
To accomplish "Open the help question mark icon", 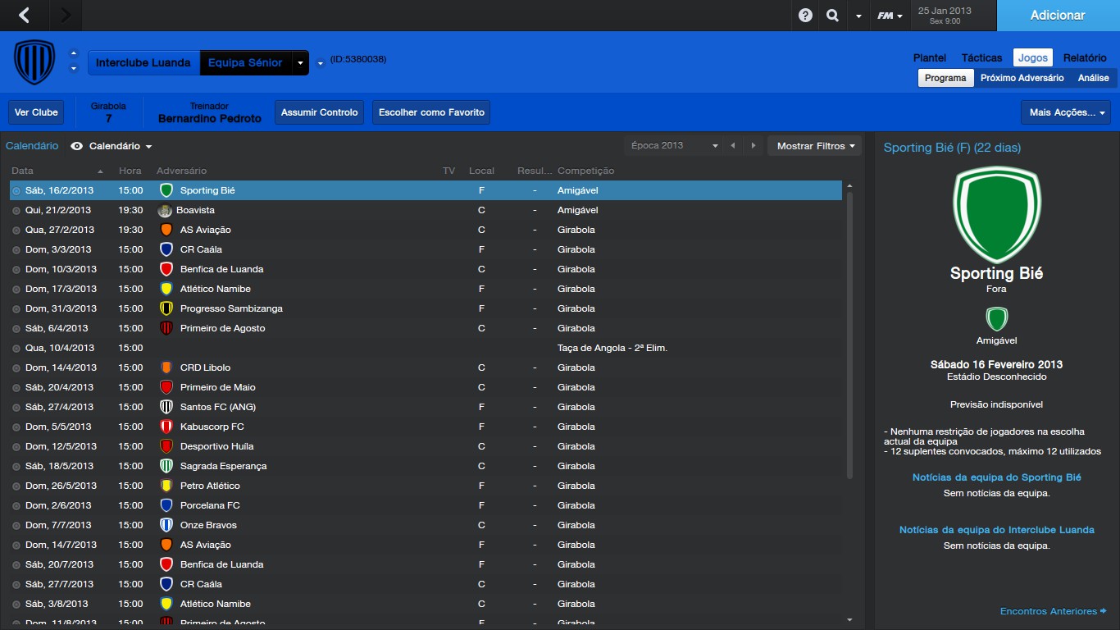I will 805,16.
